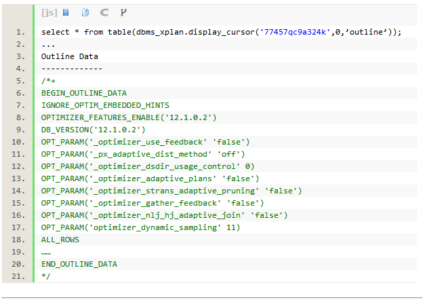Click the [js] language label

pyautogui.click(x=49, y=12)
